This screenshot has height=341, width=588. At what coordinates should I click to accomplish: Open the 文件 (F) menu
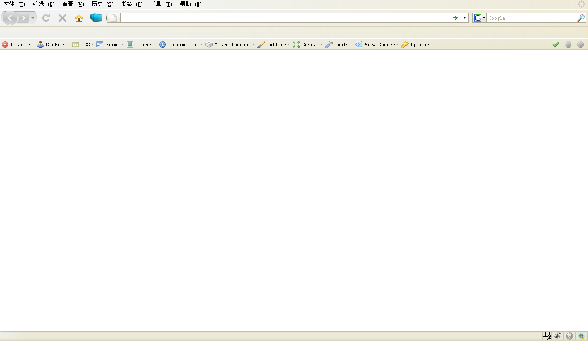[14, 4]
